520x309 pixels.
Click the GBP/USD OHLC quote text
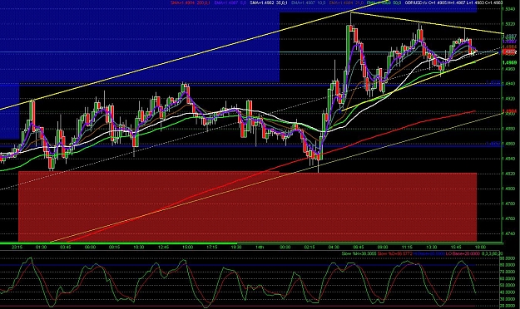[x=453, y=2]
